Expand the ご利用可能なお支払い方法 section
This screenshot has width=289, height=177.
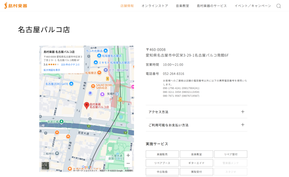coord(196,125)
